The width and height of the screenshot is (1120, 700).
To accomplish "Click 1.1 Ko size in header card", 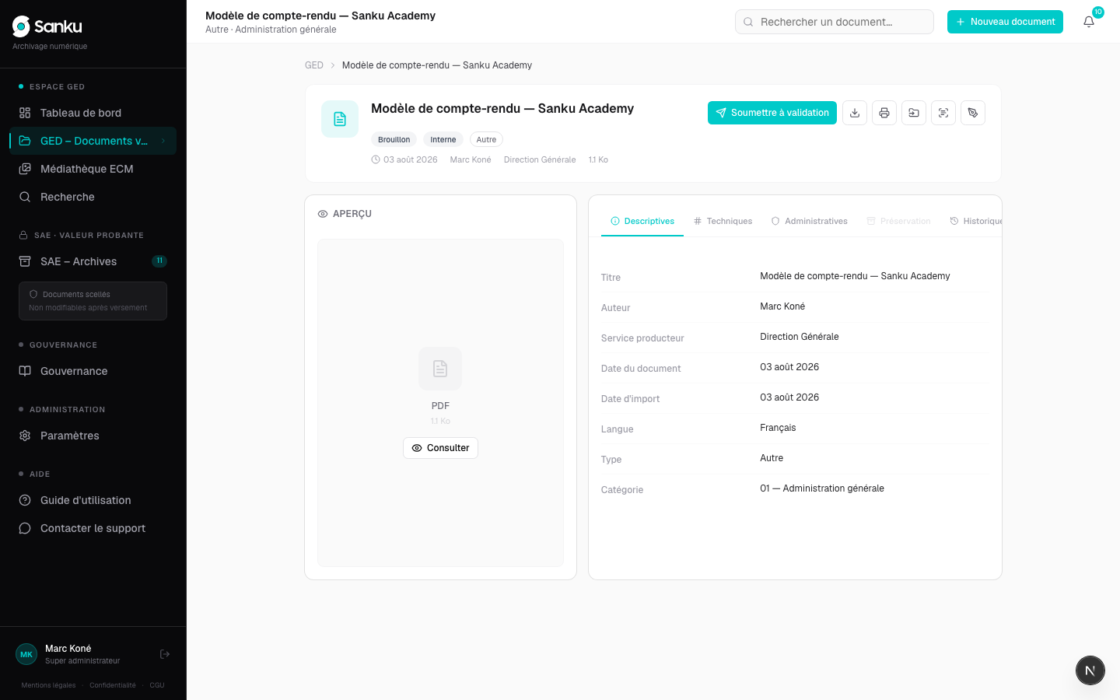I will click(x=598, y=160).
